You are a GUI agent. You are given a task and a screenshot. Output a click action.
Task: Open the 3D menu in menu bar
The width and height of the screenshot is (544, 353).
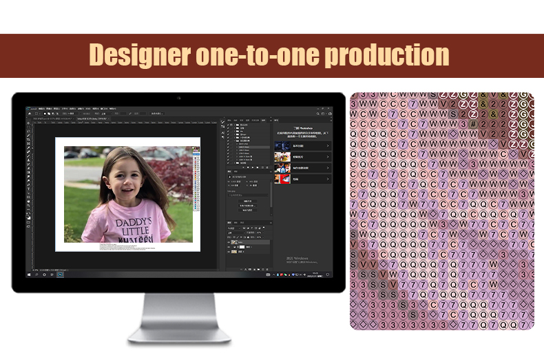click(x=88, y=109)
